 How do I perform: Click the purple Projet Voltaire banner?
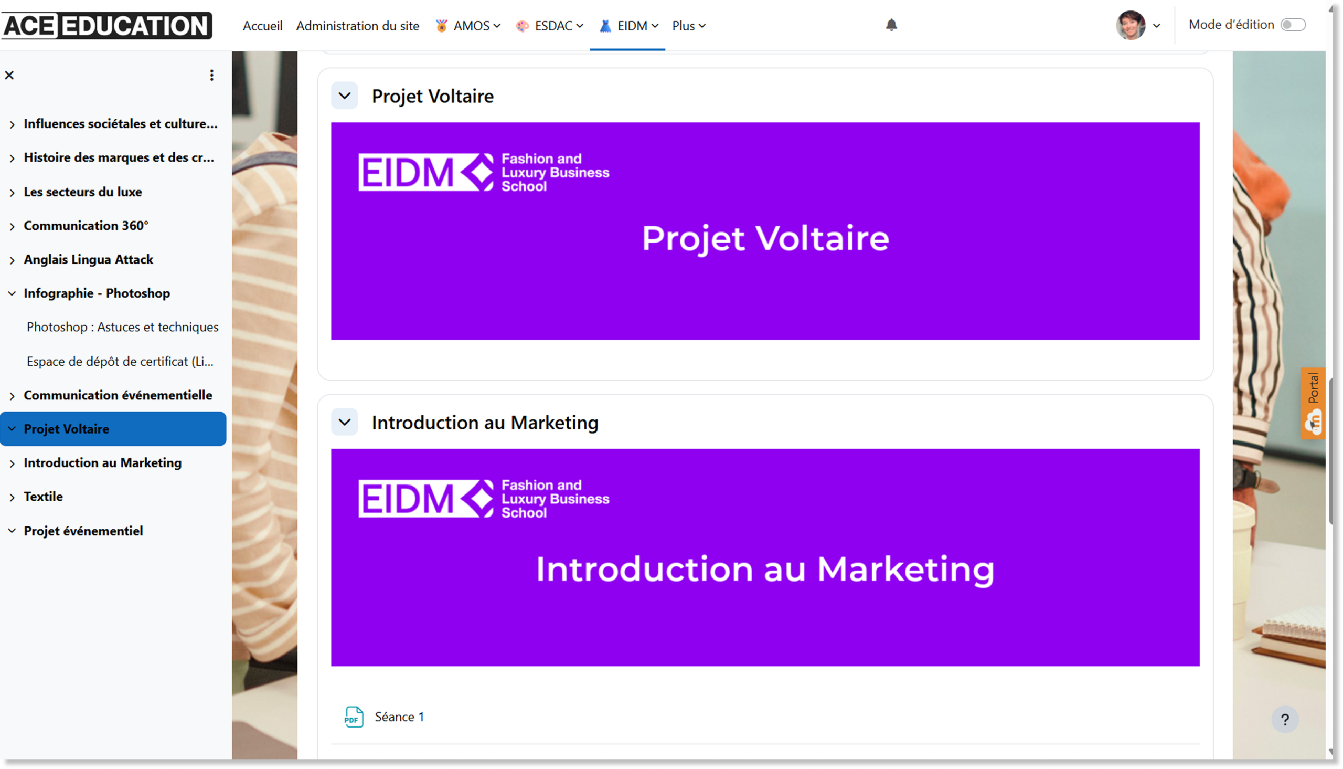click(x=765, y=231)
